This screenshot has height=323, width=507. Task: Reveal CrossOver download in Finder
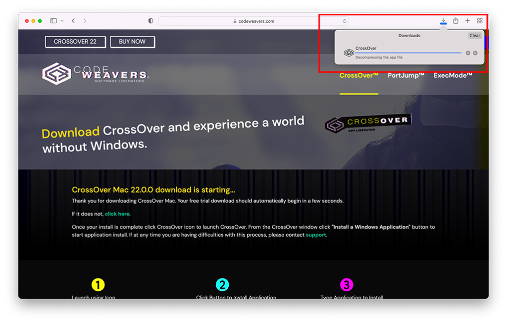coord(475,53)
